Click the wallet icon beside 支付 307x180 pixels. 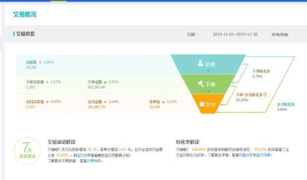[x=202, y=104]
